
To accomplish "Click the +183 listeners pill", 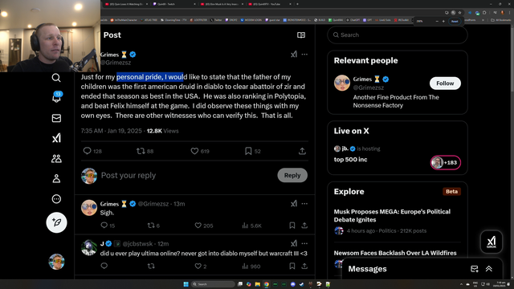I will (x=446, y=162).
